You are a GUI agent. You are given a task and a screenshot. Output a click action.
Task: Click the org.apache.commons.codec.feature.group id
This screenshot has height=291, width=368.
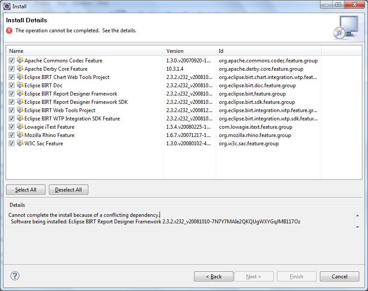pos(268,61)
